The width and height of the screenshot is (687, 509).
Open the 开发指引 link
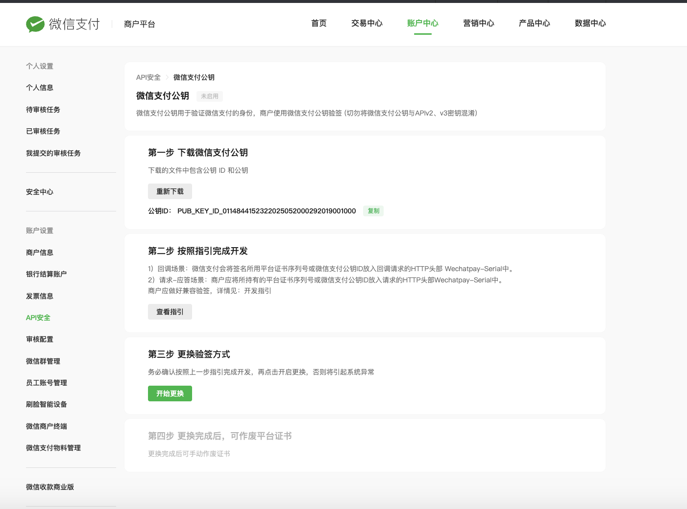(257, 291)
